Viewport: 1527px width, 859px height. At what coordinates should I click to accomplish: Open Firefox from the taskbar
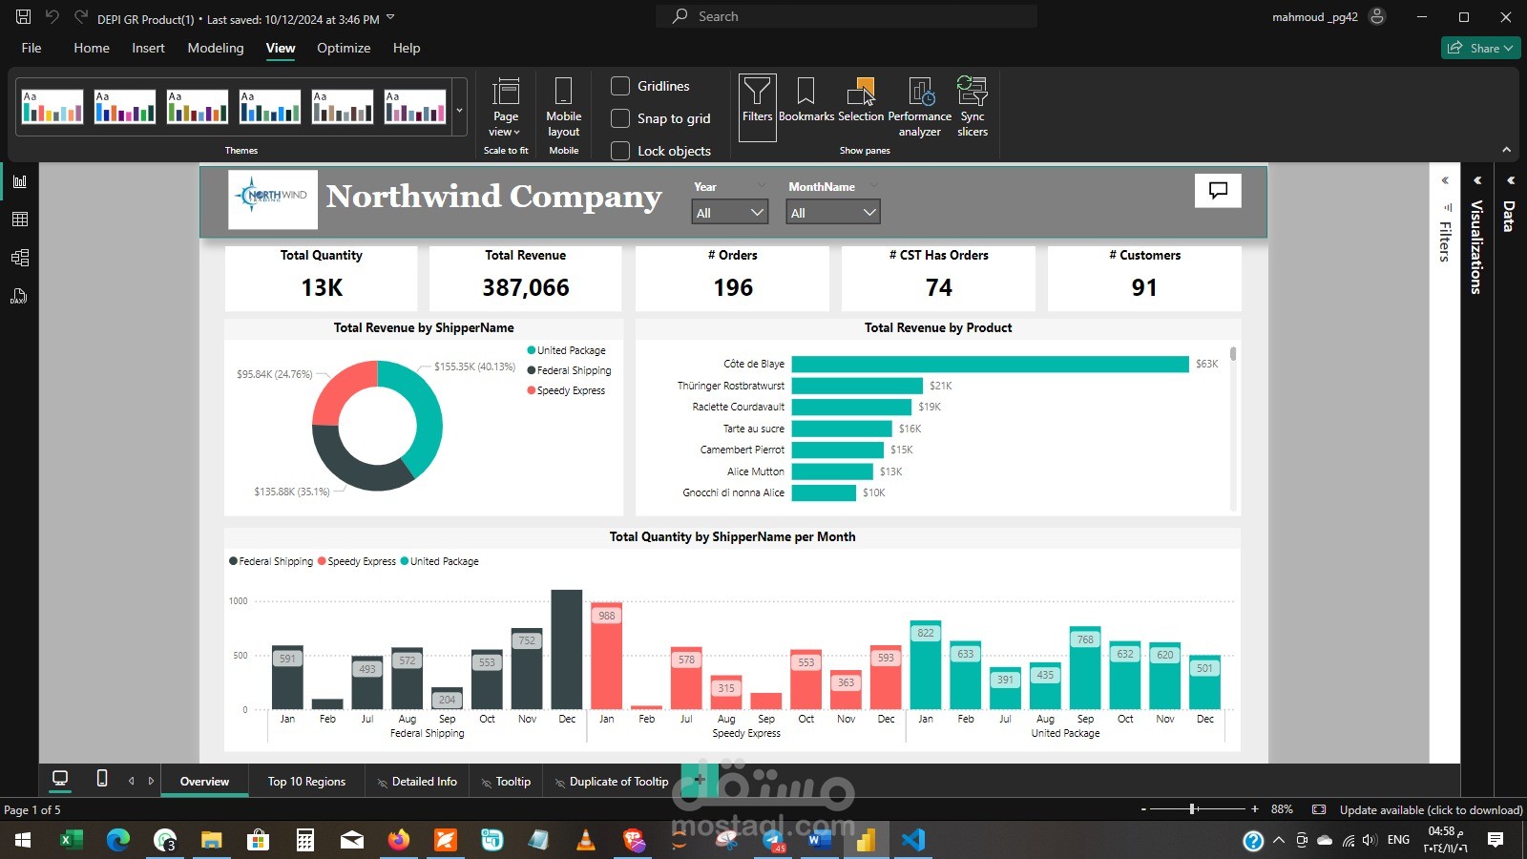(398, 840)
